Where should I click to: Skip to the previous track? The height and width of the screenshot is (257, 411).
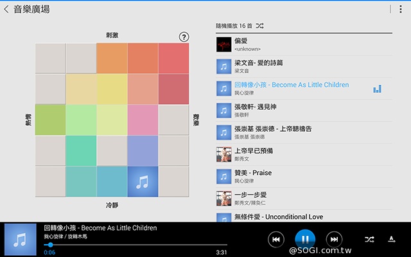pyautogui.click(x=276, y=239)
